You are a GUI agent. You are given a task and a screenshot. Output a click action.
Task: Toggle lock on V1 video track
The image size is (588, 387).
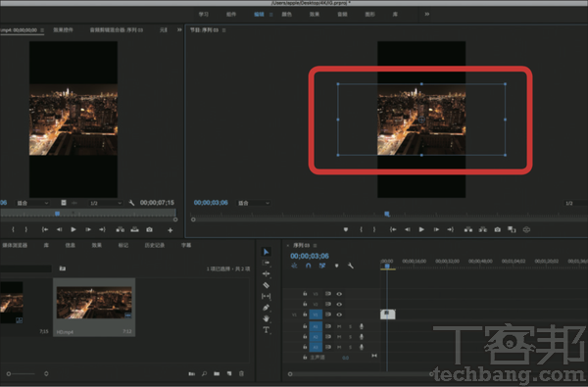tap(305, 314)
